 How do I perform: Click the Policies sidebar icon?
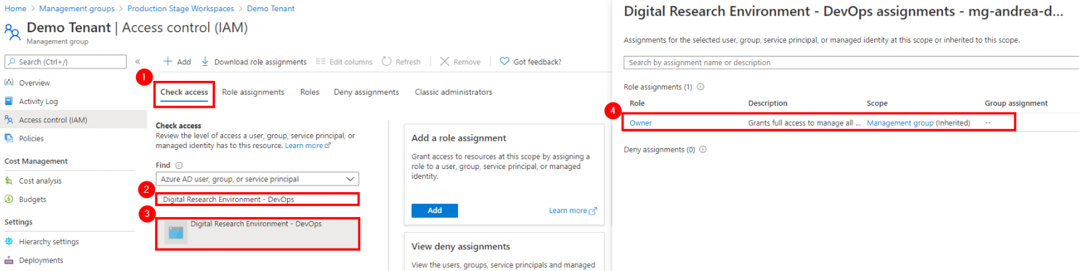tap(9, 138)
